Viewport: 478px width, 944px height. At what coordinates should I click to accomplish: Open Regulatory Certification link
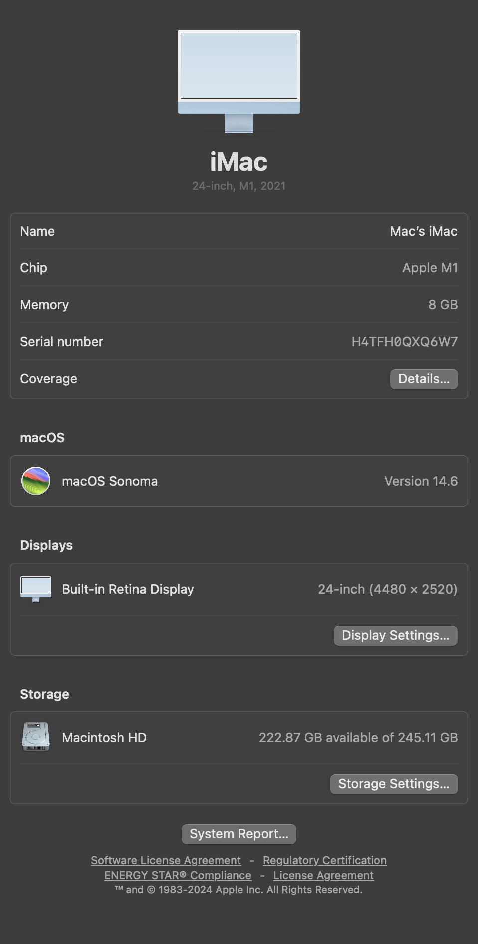[325, 860]
